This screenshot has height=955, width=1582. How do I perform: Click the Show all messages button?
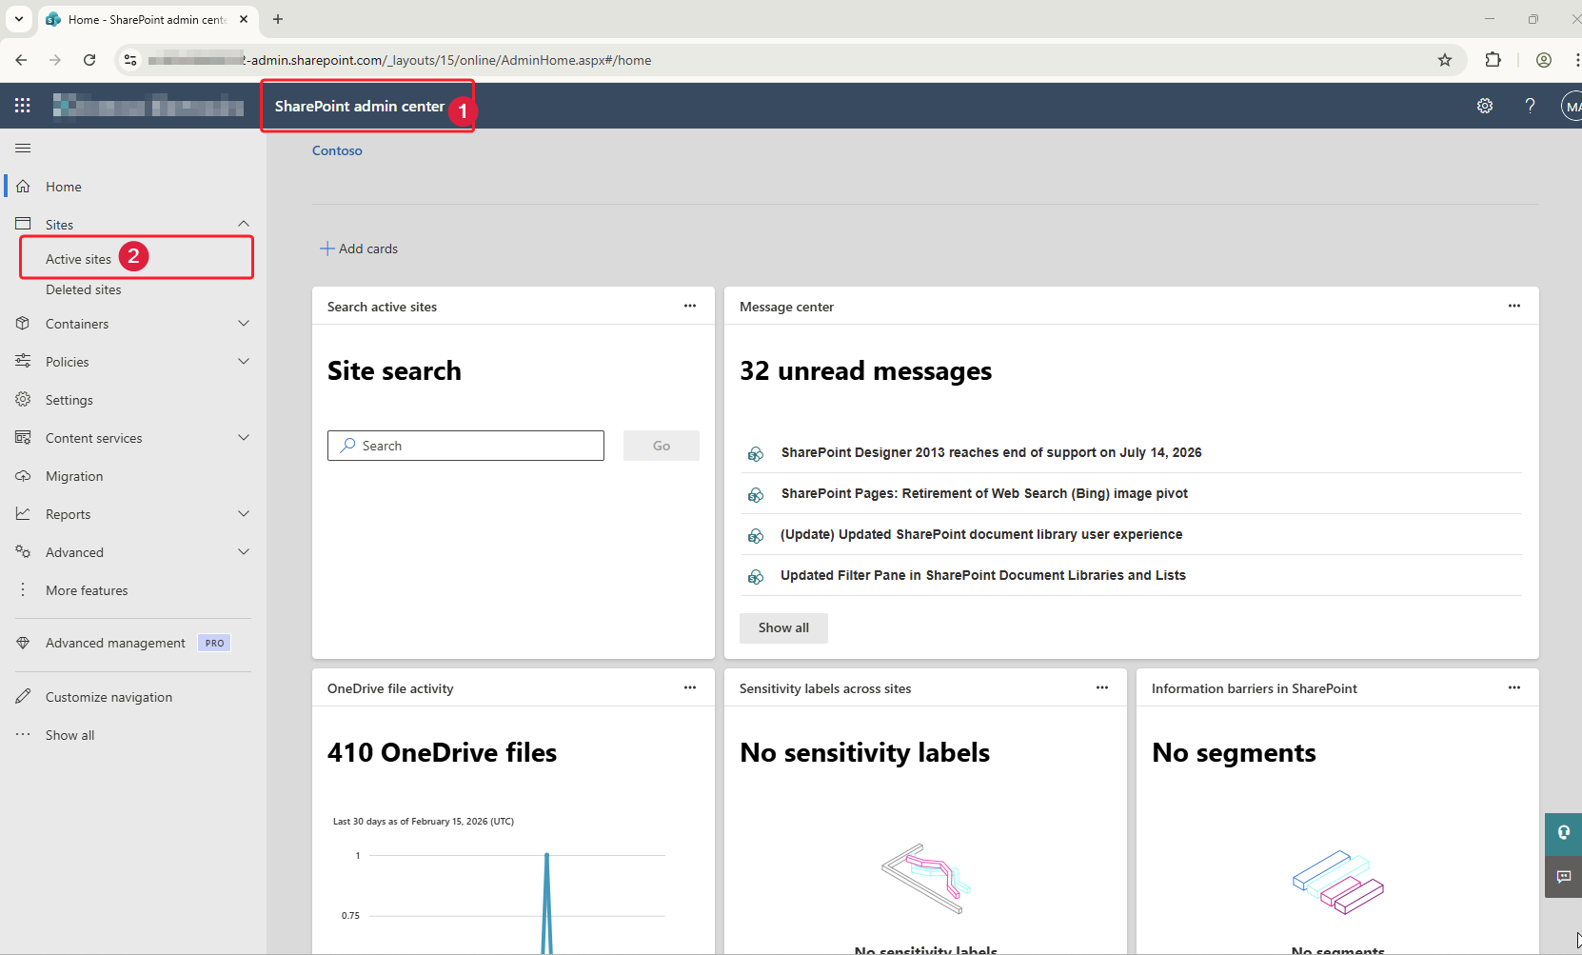tap(782, 627)
